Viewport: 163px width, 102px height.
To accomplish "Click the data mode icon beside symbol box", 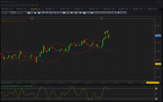I will 12,13.
